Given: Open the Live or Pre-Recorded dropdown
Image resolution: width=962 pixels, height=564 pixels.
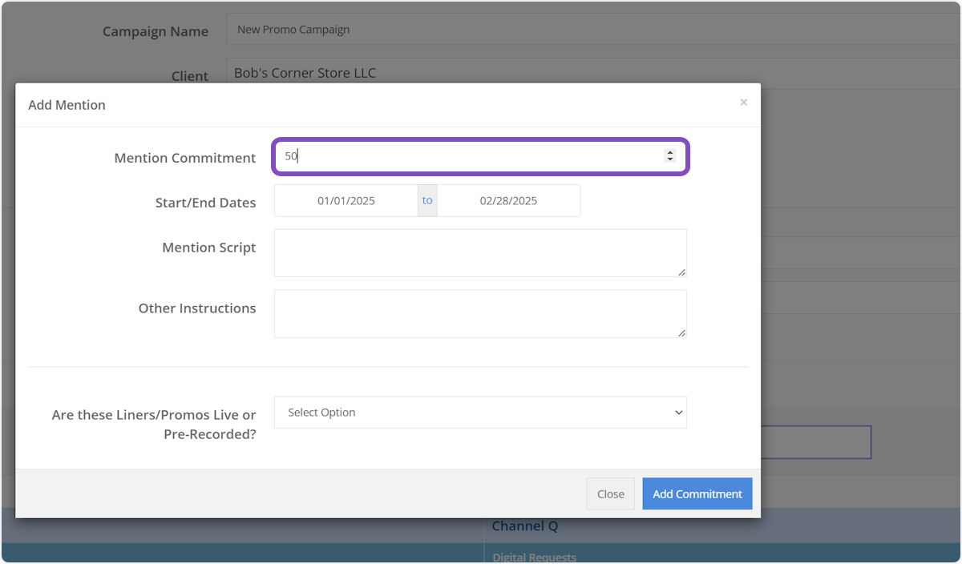Looking at the screenshot, I should pyautogui.click(x=479, y=413).
